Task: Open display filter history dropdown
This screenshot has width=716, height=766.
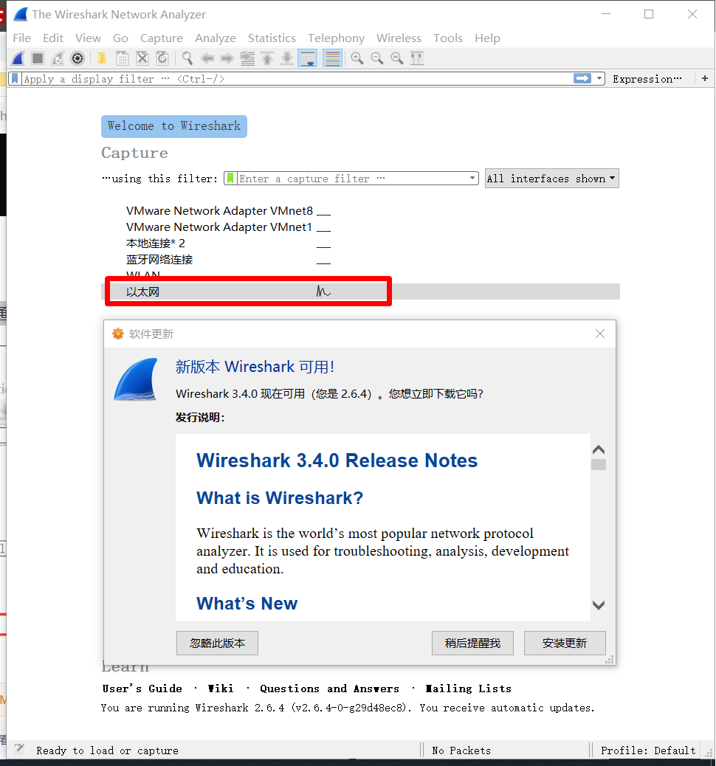Action: pos(599,79)
